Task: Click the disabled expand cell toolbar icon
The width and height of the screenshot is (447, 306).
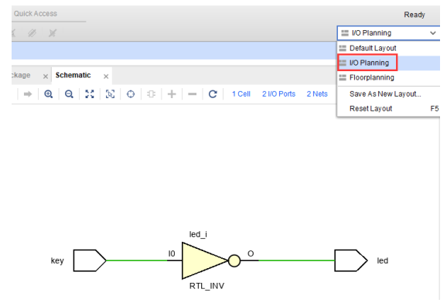Action: pos(151,94)
